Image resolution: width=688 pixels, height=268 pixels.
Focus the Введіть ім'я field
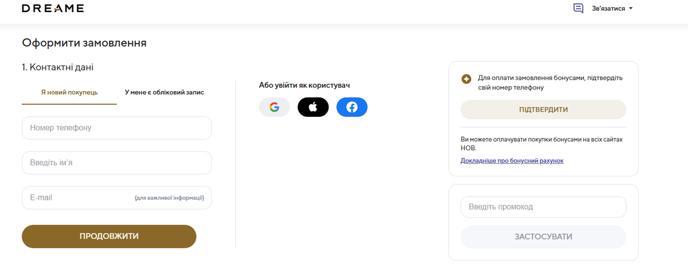pos(117,163)
